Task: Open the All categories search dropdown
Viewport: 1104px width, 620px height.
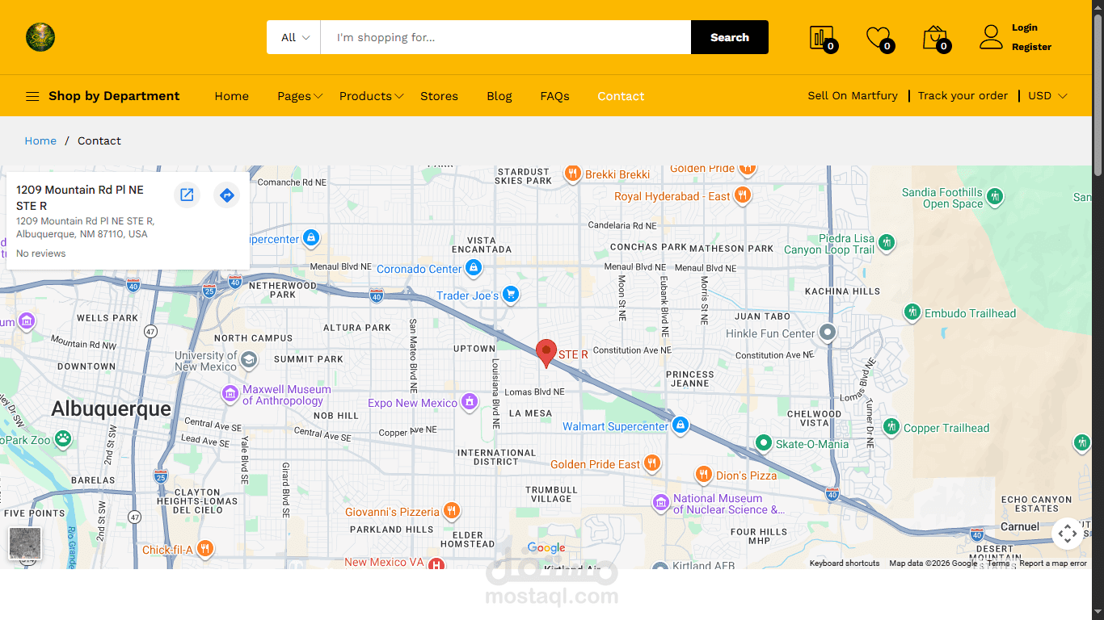Action: [x=293, y=37]
